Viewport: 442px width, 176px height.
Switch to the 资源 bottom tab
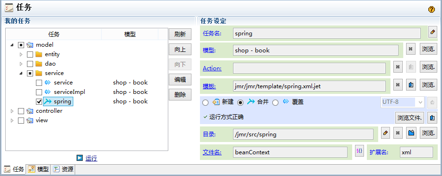(63, 169)
